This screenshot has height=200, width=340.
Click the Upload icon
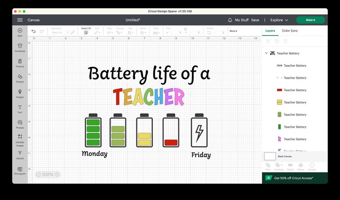20,153
